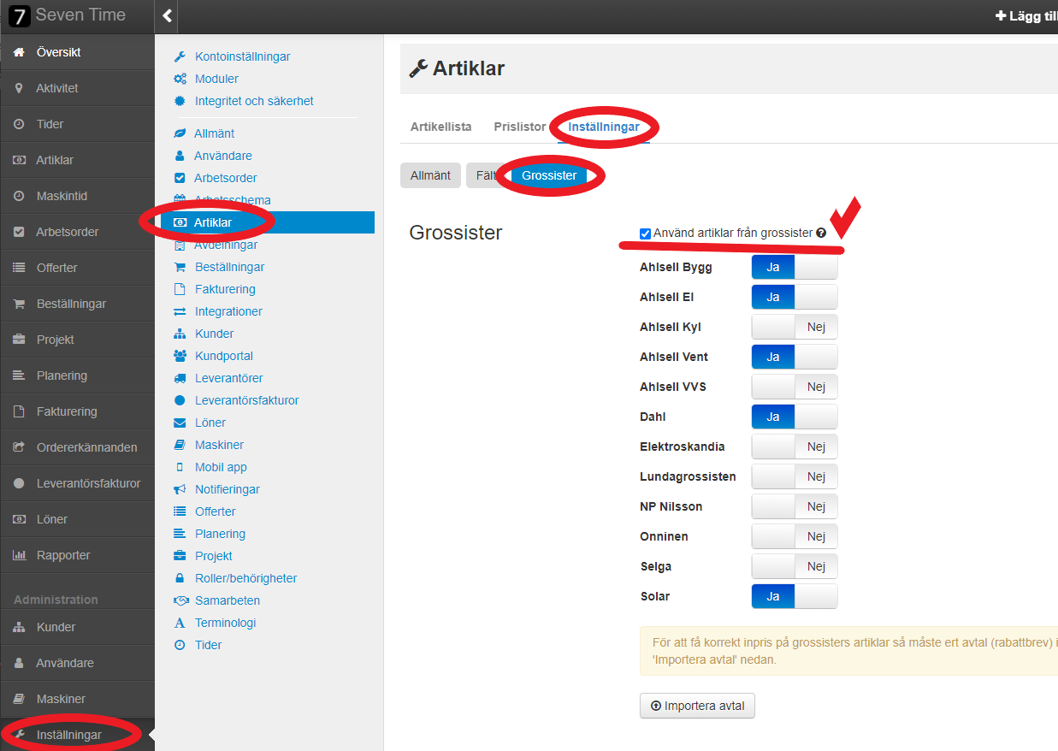Viewport: 1058px width, 751px height.
Task: Turn off the Ahlsell El switch
Action: 795,297
